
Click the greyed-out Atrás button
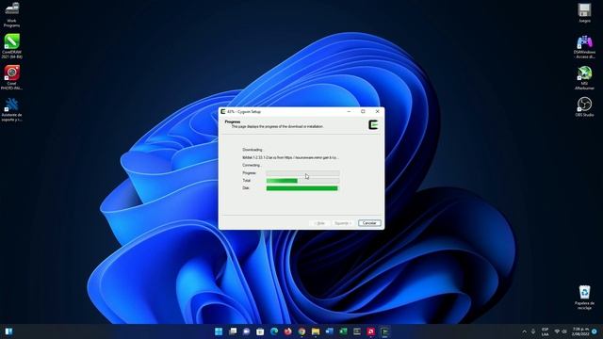click(x=319, y=223)
